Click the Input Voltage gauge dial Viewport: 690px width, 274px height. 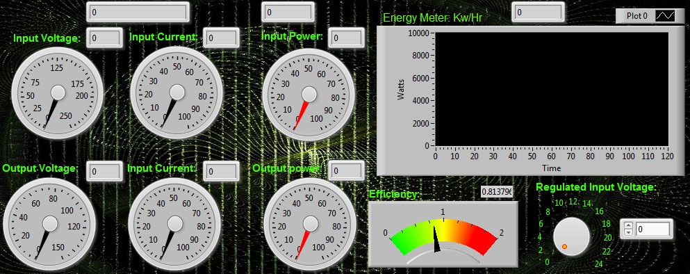[57, 93]
